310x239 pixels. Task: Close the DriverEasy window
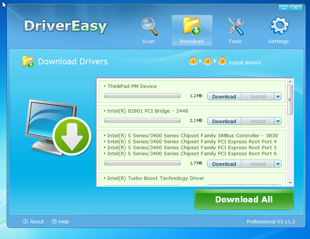click(x=295, y=8)
